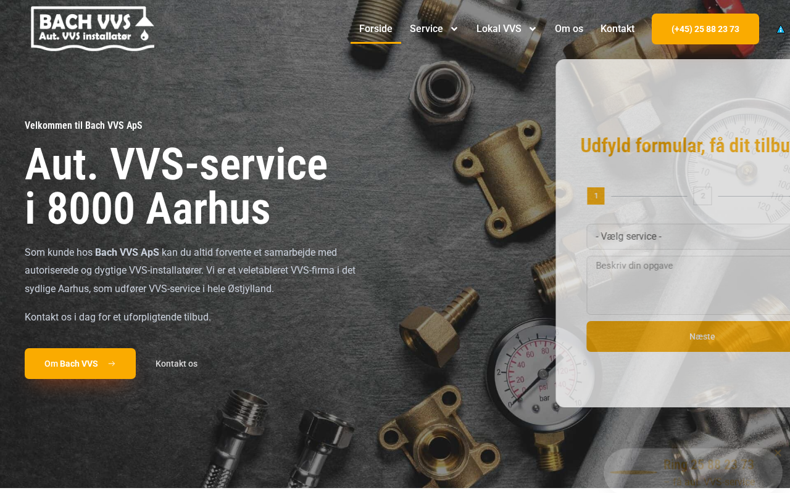Viewport: 790px width, 493px height.
Task: Click the blue triangle info icon
Action: point(781,29)
